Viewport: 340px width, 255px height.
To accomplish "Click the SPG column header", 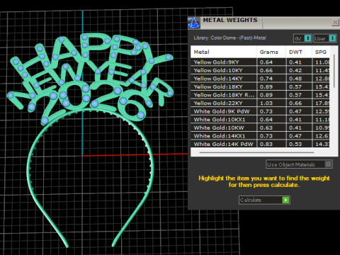I will 321,52.
